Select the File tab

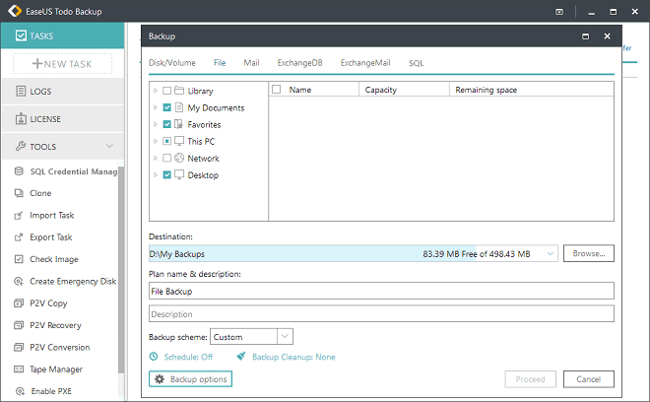point(220,63)
